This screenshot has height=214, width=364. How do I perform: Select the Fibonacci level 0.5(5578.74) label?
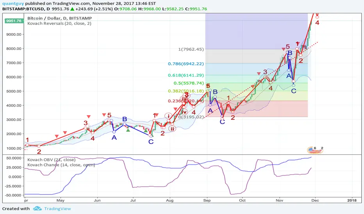click(189, 83)
